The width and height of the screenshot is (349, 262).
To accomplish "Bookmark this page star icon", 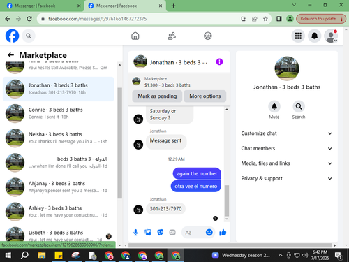I will [265, 19].
